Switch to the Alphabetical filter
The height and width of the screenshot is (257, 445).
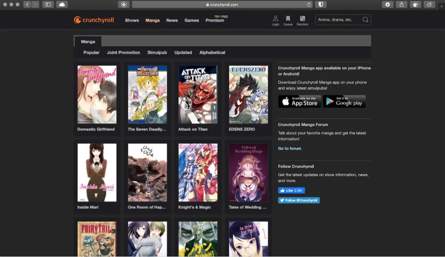pos(212,52)
